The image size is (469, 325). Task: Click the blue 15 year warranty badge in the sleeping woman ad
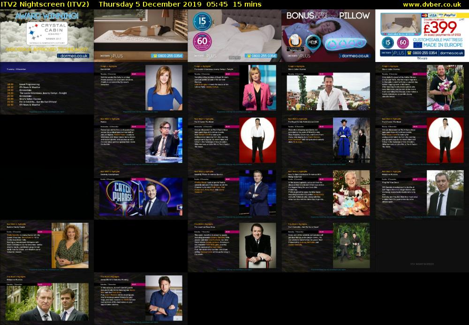[x=202, y=21]
